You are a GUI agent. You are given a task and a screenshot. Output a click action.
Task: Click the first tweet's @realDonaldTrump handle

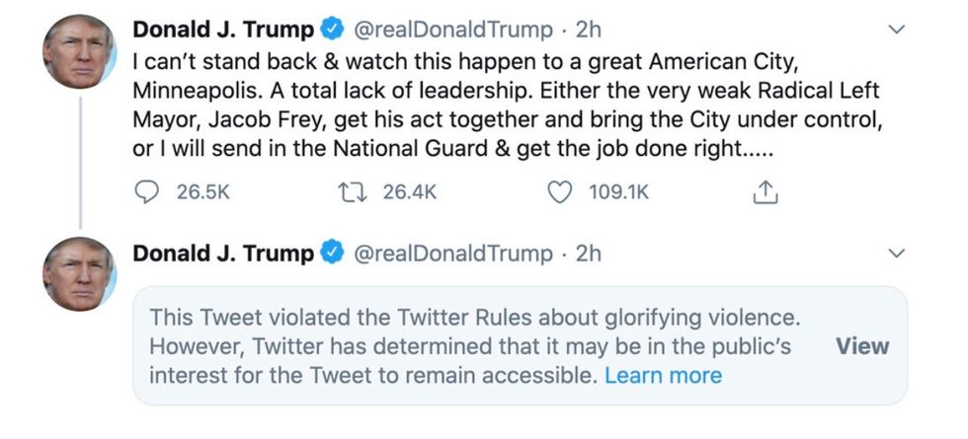pos(452,31)
